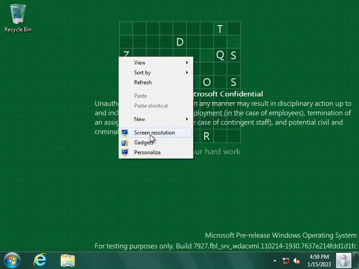
Task: Open the Windows Start button
Action: point(12,260)
